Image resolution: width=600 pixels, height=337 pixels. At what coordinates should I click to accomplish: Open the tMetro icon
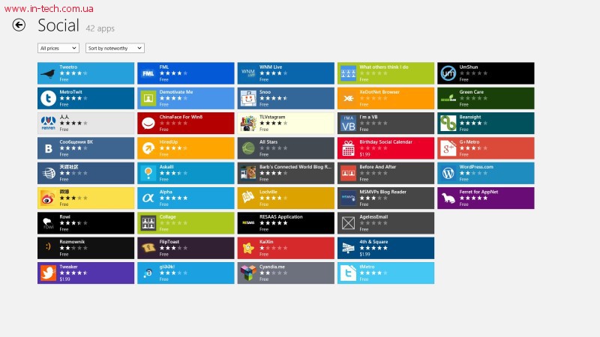tap(348, 273)
